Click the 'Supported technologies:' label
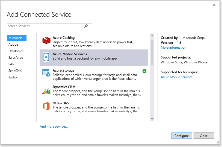This screenshot has height=147, width=222. click(179, 72)
